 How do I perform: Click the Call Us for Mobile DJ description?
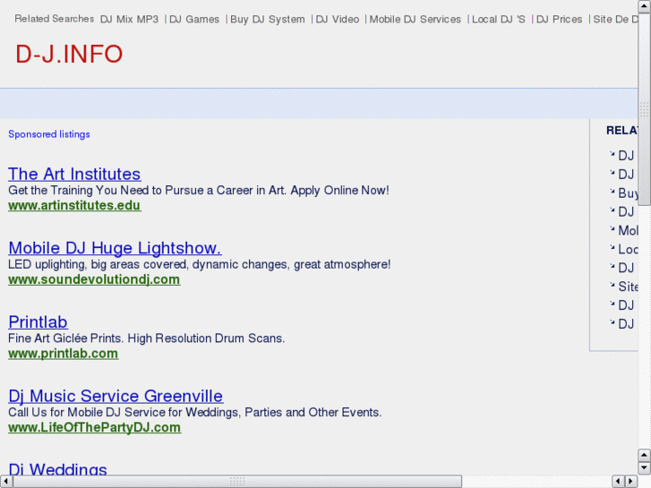coord(194,412)
